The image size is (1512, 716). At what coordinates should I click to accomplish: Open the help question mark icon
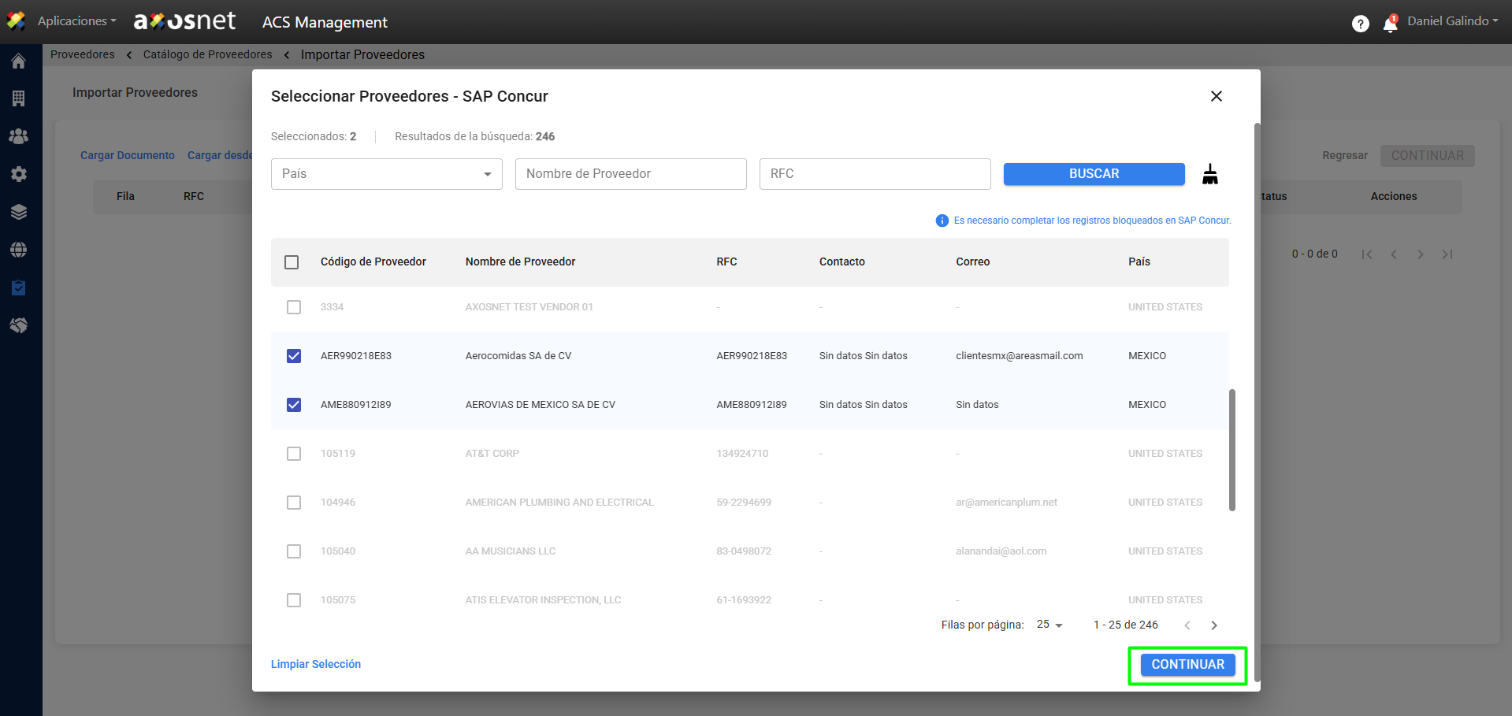click(x=1360, y=24)
